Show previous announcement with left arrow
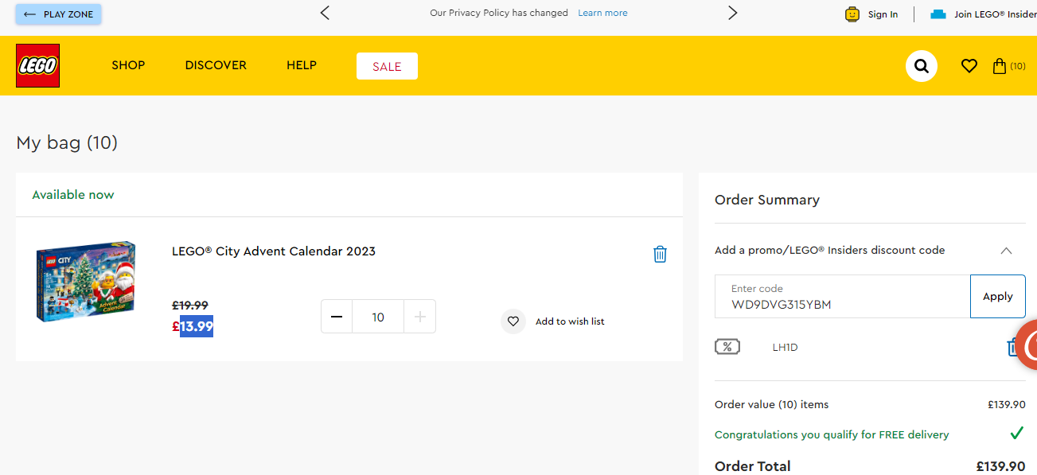Viewport: 1037px width, 475px height. (325, 13)
